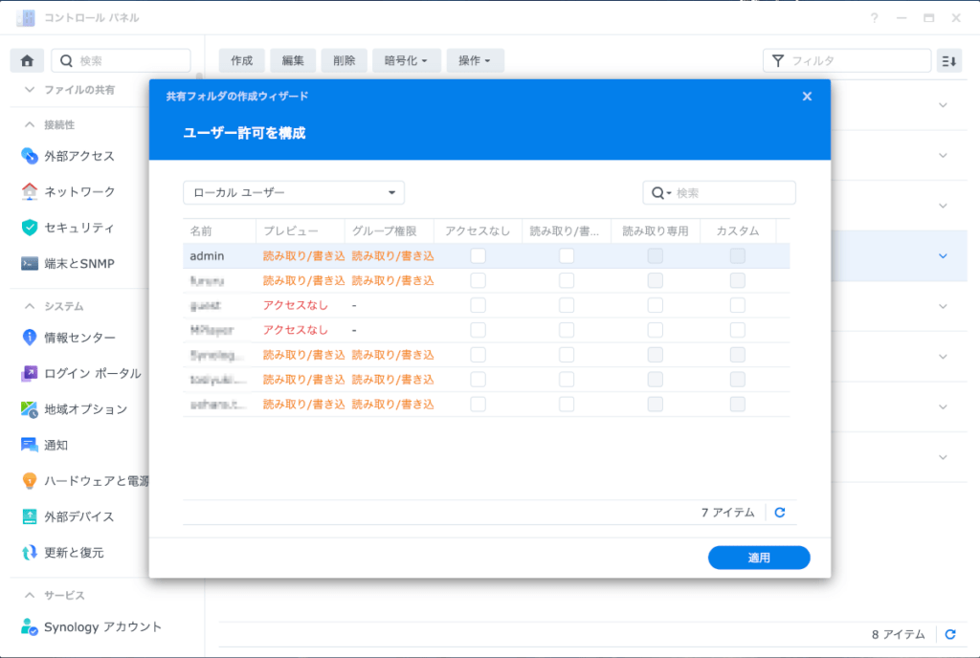Click the sidebar search field
This screenshot has height=658, width=980.
coord(121,60)
